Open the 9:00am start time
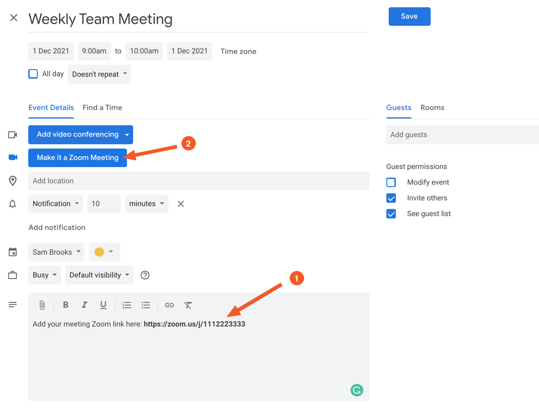This screenshot has height=417, width=539. (x=94, y=51)
